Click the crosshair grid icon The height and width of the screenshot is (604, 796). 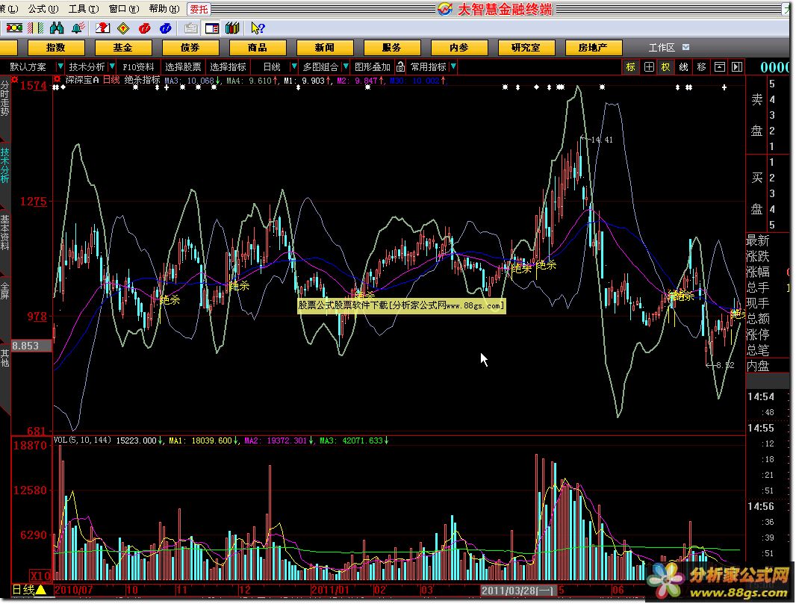(x=649, y=66)
